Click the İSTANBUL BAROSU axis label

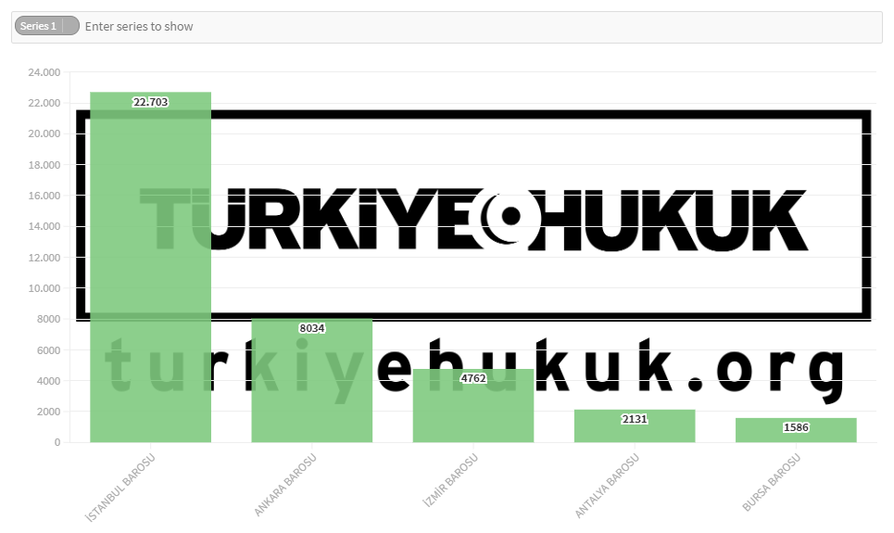pyautogui.click(x=120, y=488)
